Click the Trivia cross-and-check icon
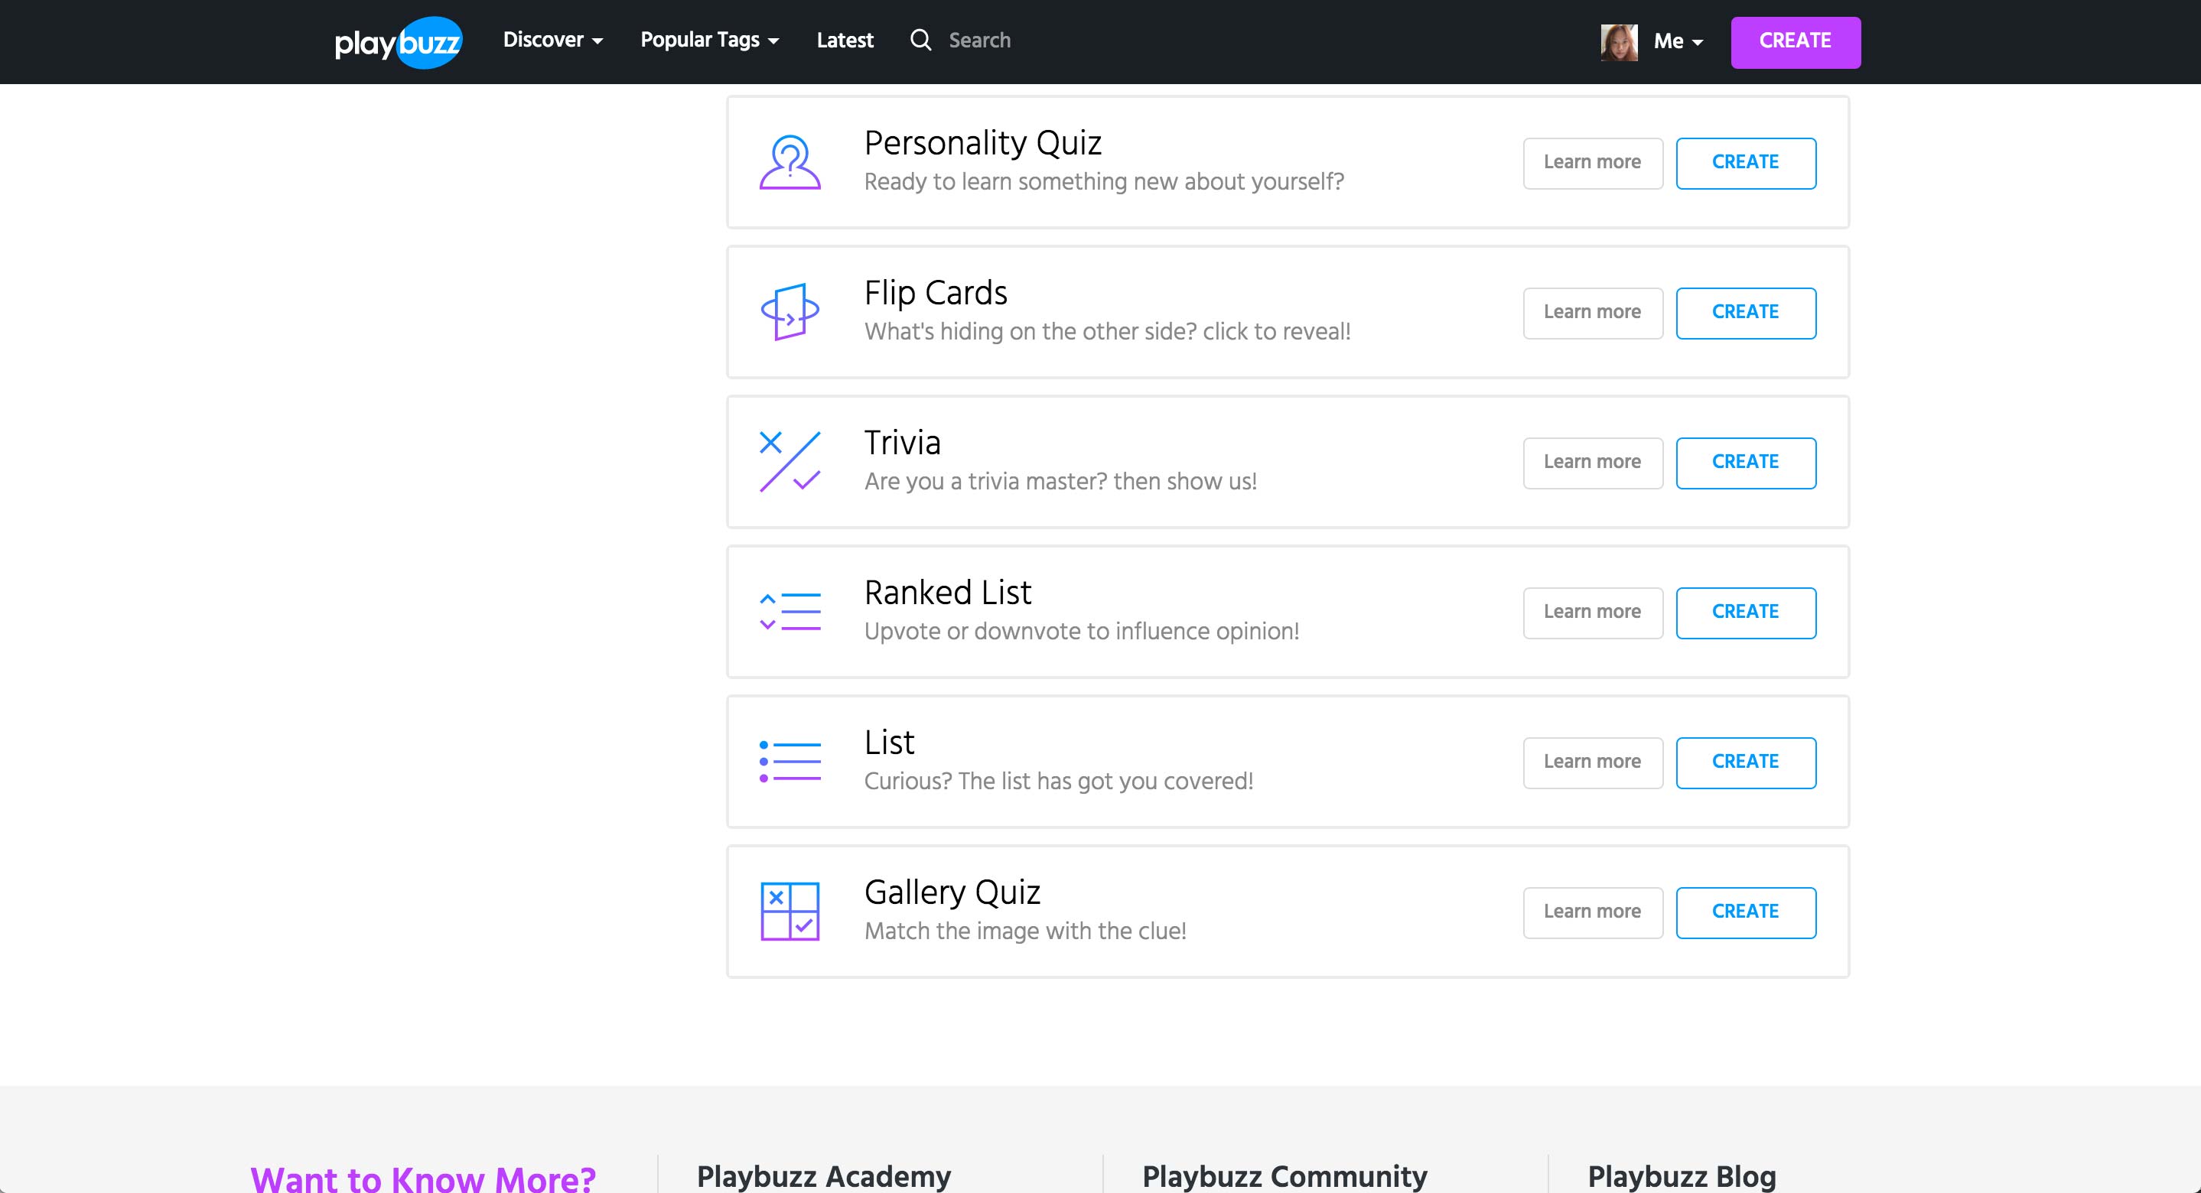Screen dimensions: 2201x1193 pyautogui.click(x=790, y=461)
